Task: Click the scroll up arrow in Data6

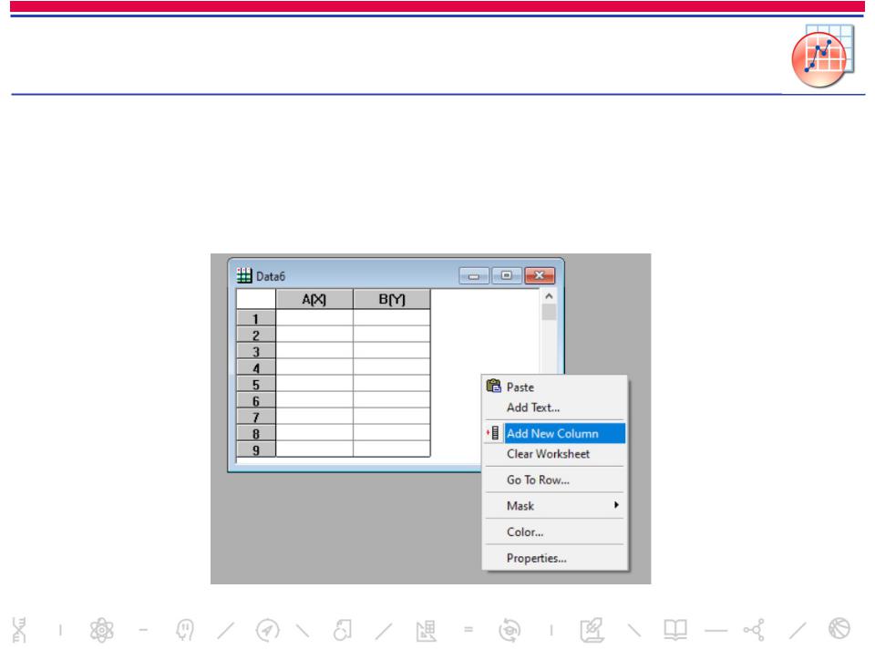Action: pyautogui.click(x=549, y=296)
